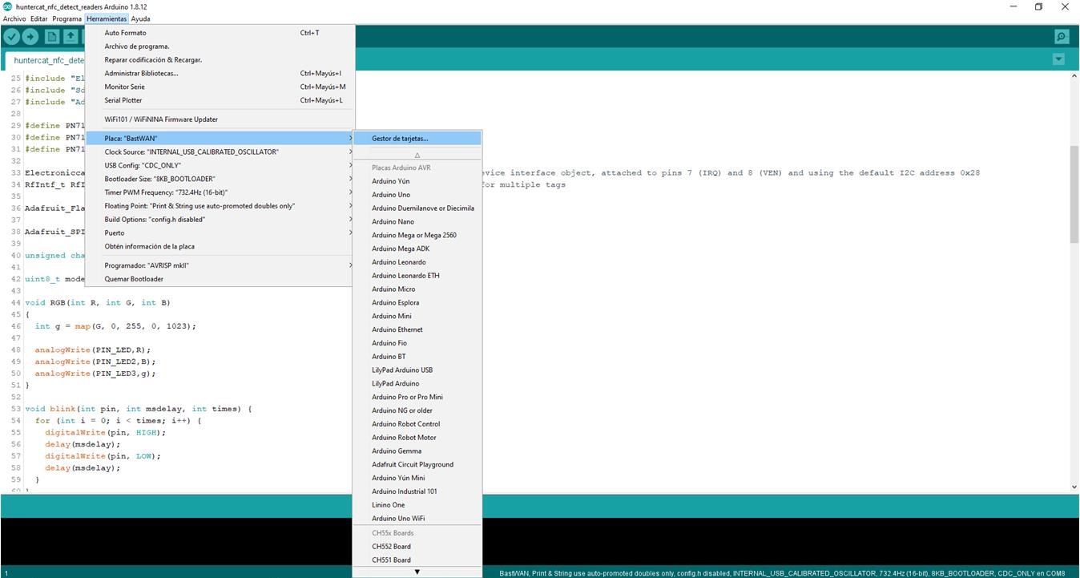1080x578 pixels.
Task: Open the Editar menu
Action: (39, 18)
